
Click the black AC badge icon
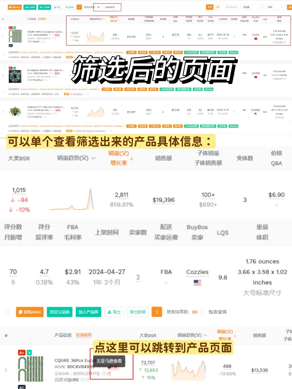(11, 45)
